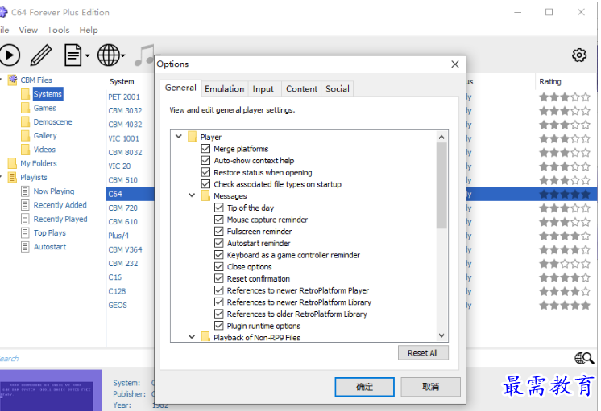601x411 pixels.
Task: Open the View menu
Action: tap(28, 30)
